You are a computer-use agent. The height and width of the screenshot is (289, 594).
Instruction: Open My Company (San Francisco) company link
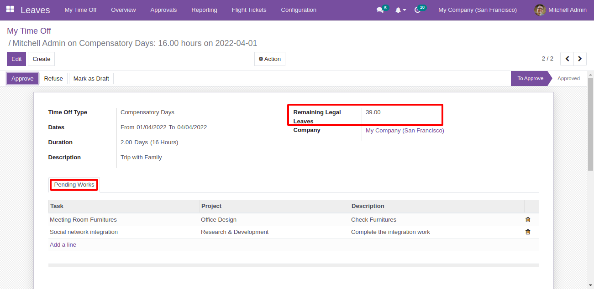(405, 131)
